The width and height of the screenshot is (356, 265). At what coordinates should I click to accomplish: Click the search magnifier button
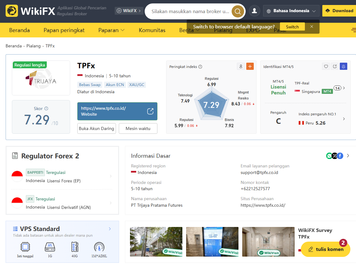point(238,11)
